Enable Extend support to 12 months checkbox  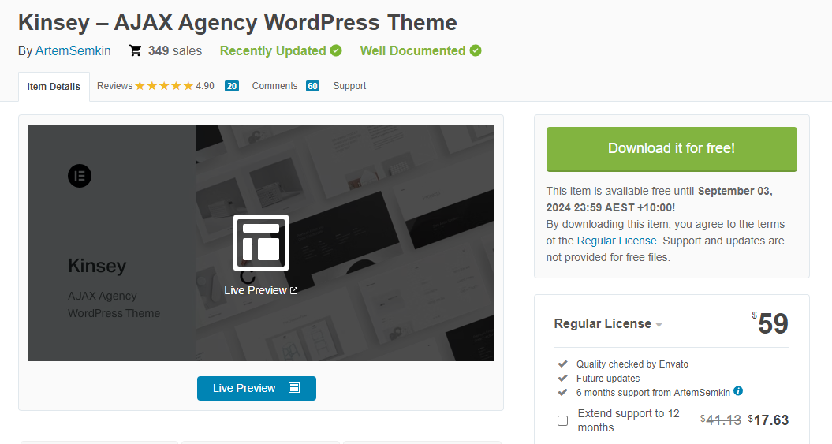(563, 420)
